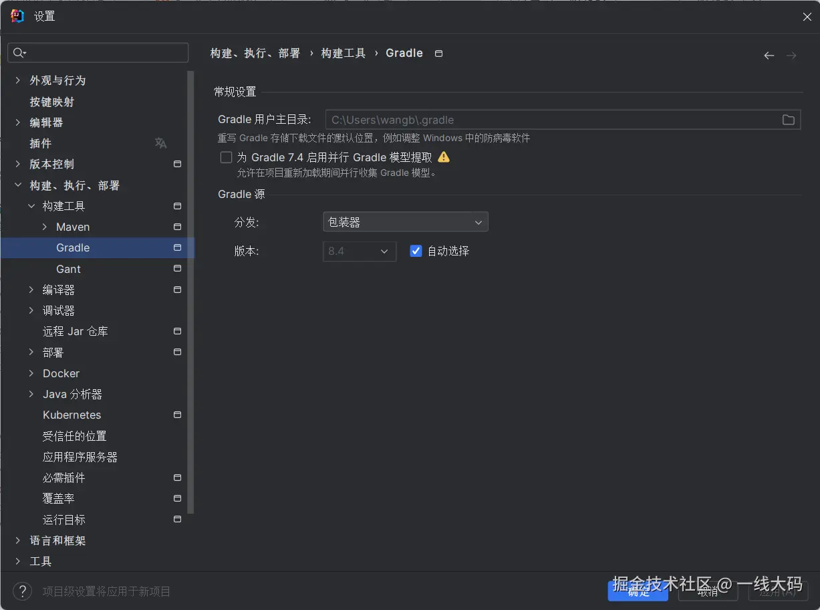Select 应用程序服务器 in settings tree

coord(80,457)
